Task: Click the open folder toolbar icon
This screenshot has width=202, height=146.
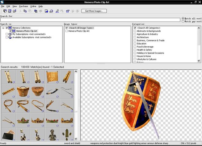Action: 14,11
